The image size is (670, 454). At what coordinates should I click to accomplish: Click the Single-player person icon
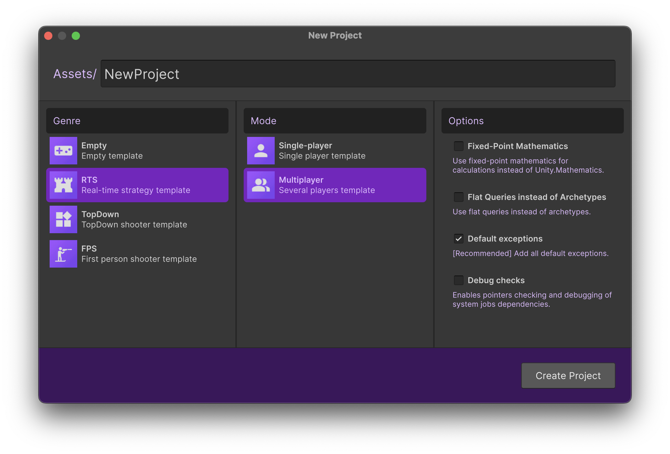pyautogui.click(x=261, y=151)
